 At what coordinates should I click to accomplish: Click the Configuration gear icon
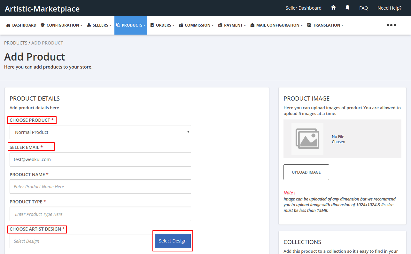click(x=42, y=25)
